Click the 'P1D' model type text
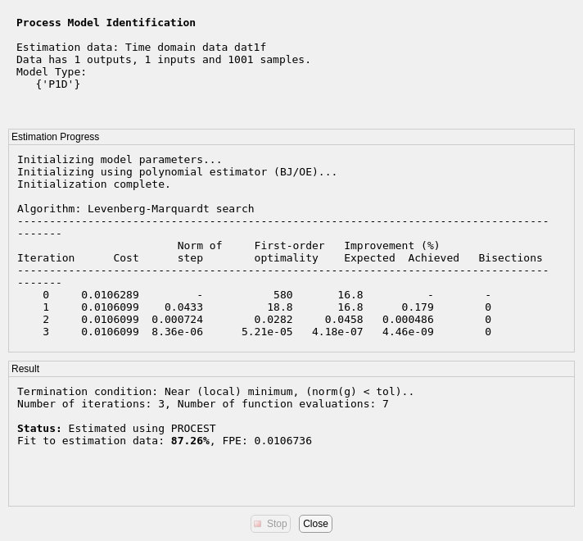 coord(58,84)
